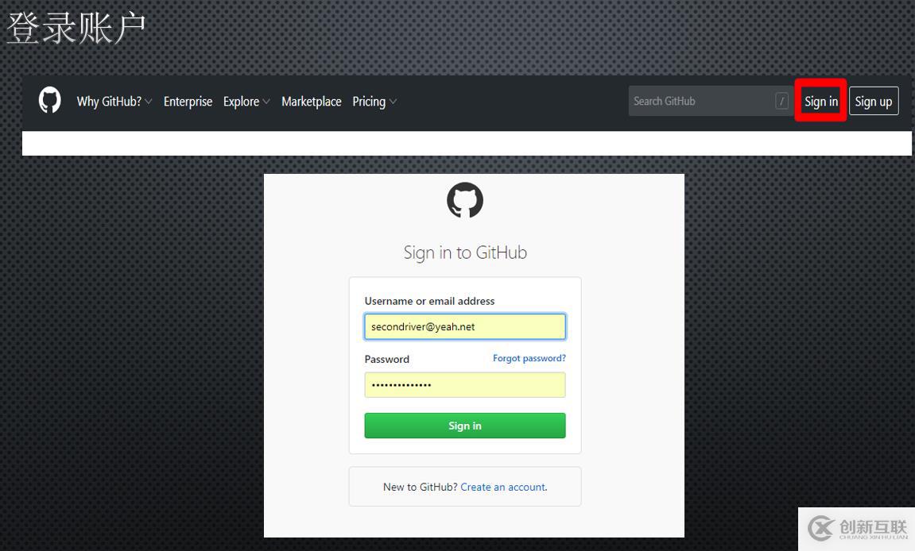Open the Enterprise menu item
Viewport: 915px width, 551px height.
point(188,102)
